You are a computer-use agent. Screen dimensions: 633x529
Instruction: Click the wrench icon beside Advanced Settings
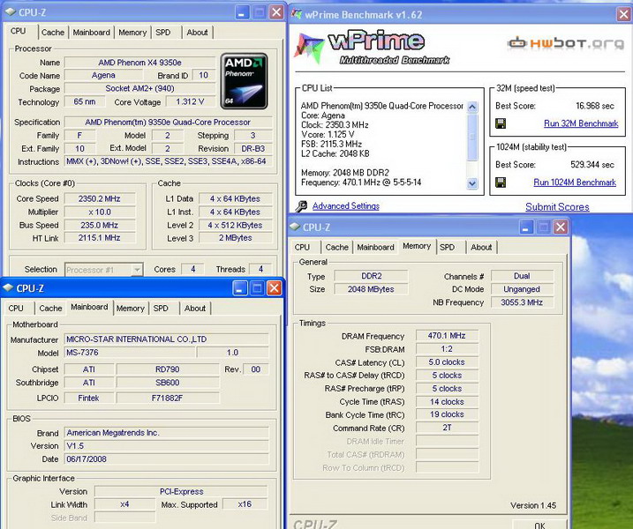[x=301, y=206]
